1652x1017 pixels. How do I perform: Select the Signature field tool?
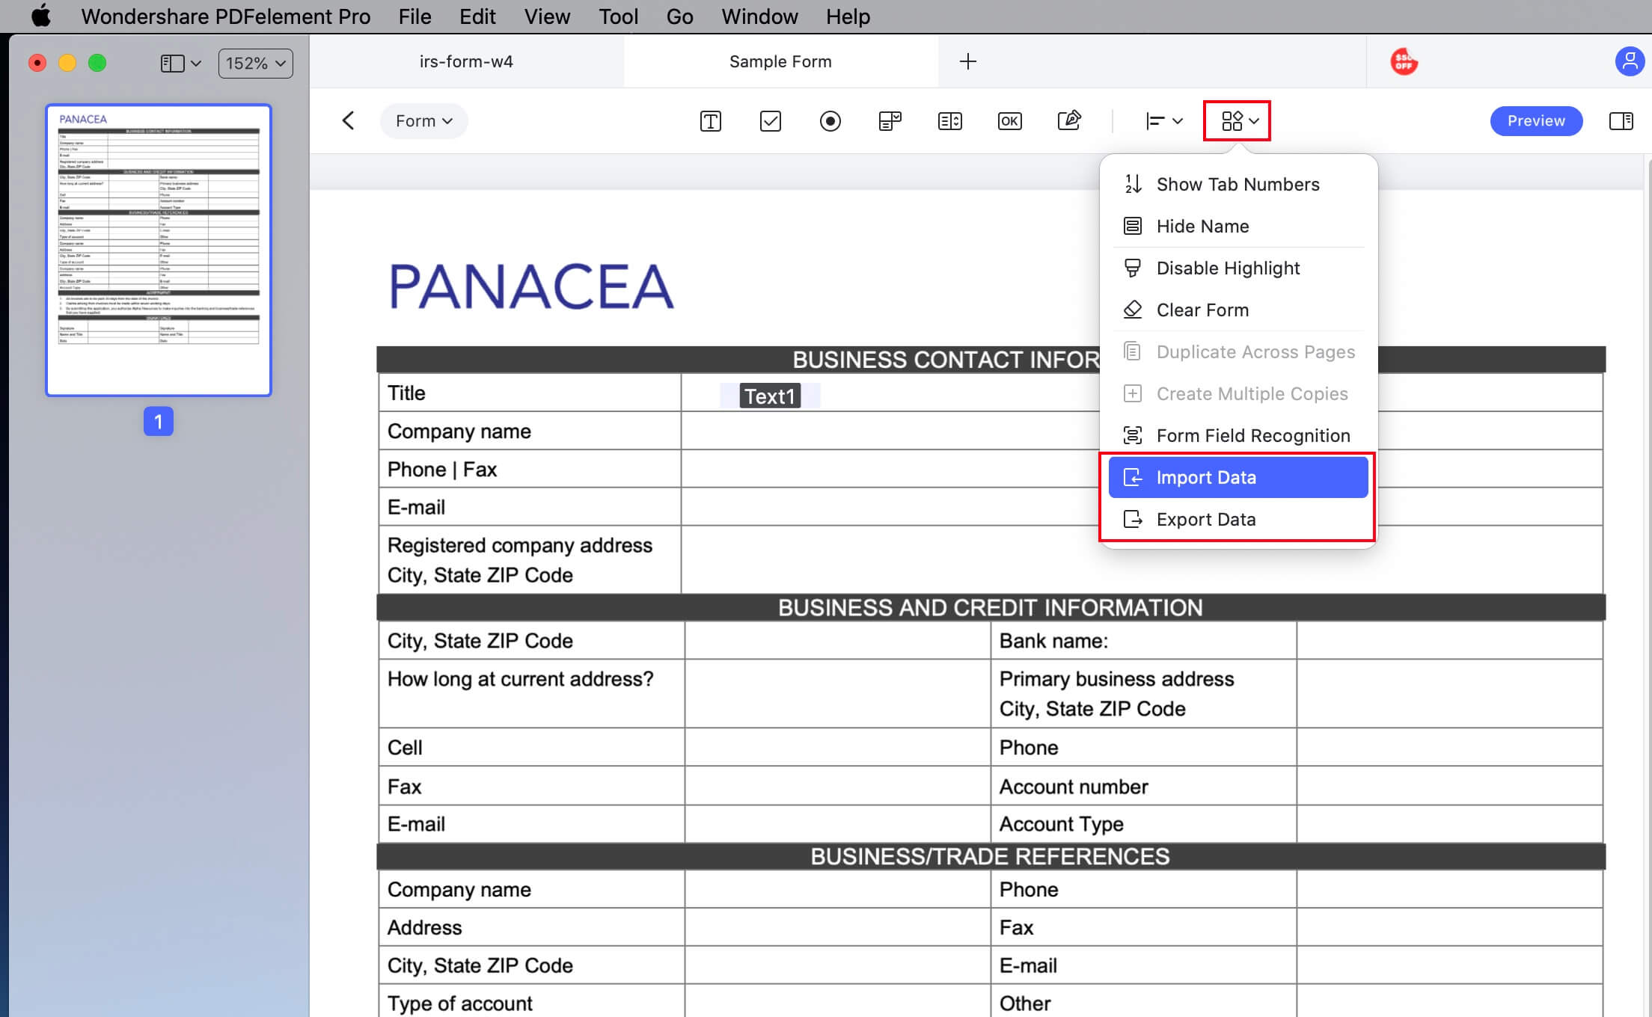[x=1069, y=120]
